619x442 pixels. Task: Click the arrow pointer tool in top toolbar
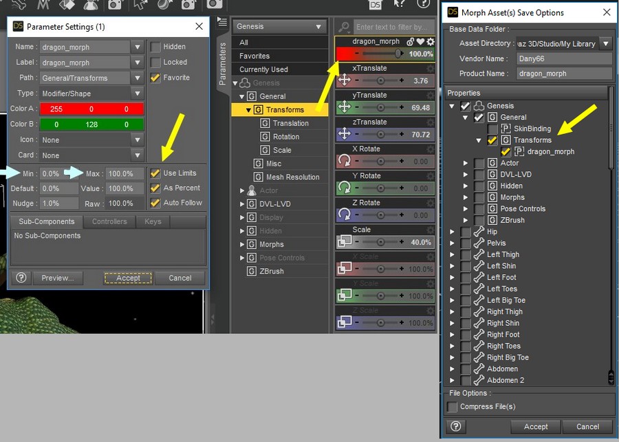pos(141,4)
